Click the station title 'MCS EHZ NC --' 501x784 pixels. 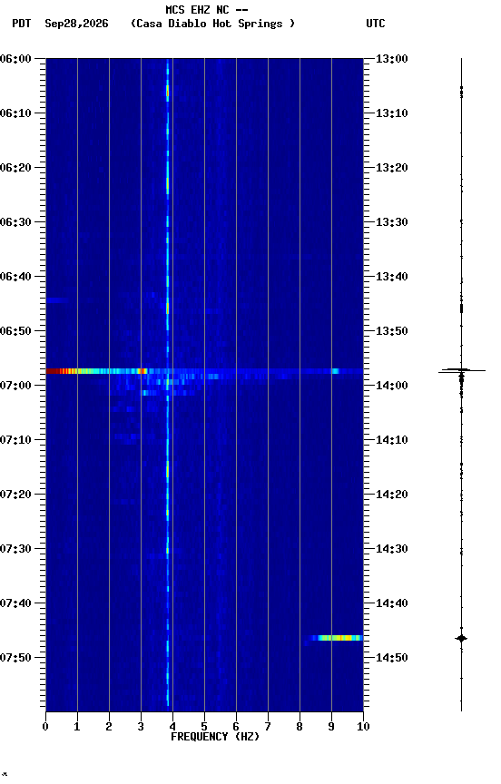point(207,9)
